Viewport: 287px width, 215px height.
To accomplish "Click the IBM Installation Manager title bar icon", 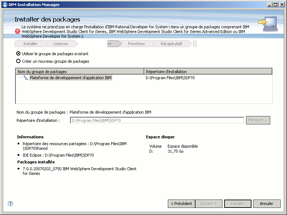I will 5,5.
